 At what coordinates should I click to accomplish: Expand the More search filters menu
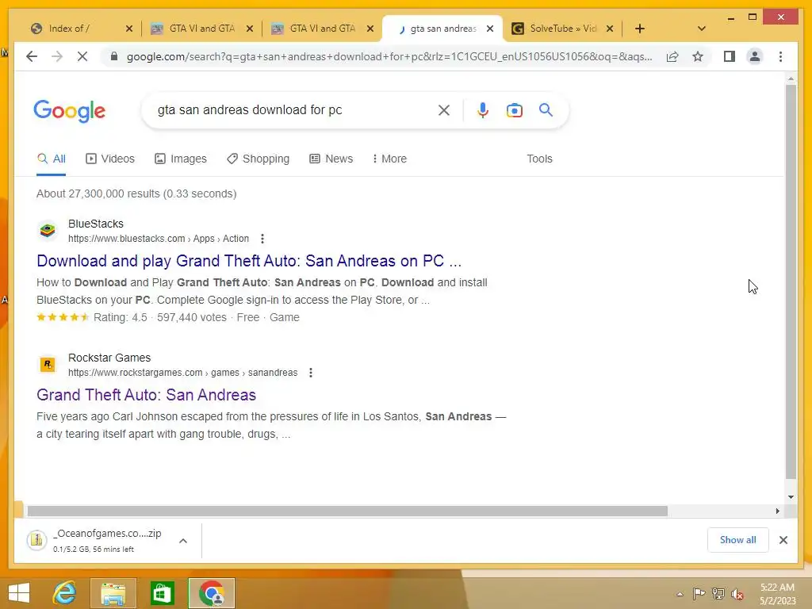click(x=389, y=159)
